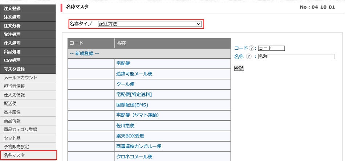This screenshot has width=345, height=161.
Task: Click the 名称 field label link
Action: click(x=239, y=57)
